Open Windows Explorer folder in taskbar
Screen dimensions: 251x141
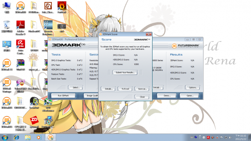point(28,137)
